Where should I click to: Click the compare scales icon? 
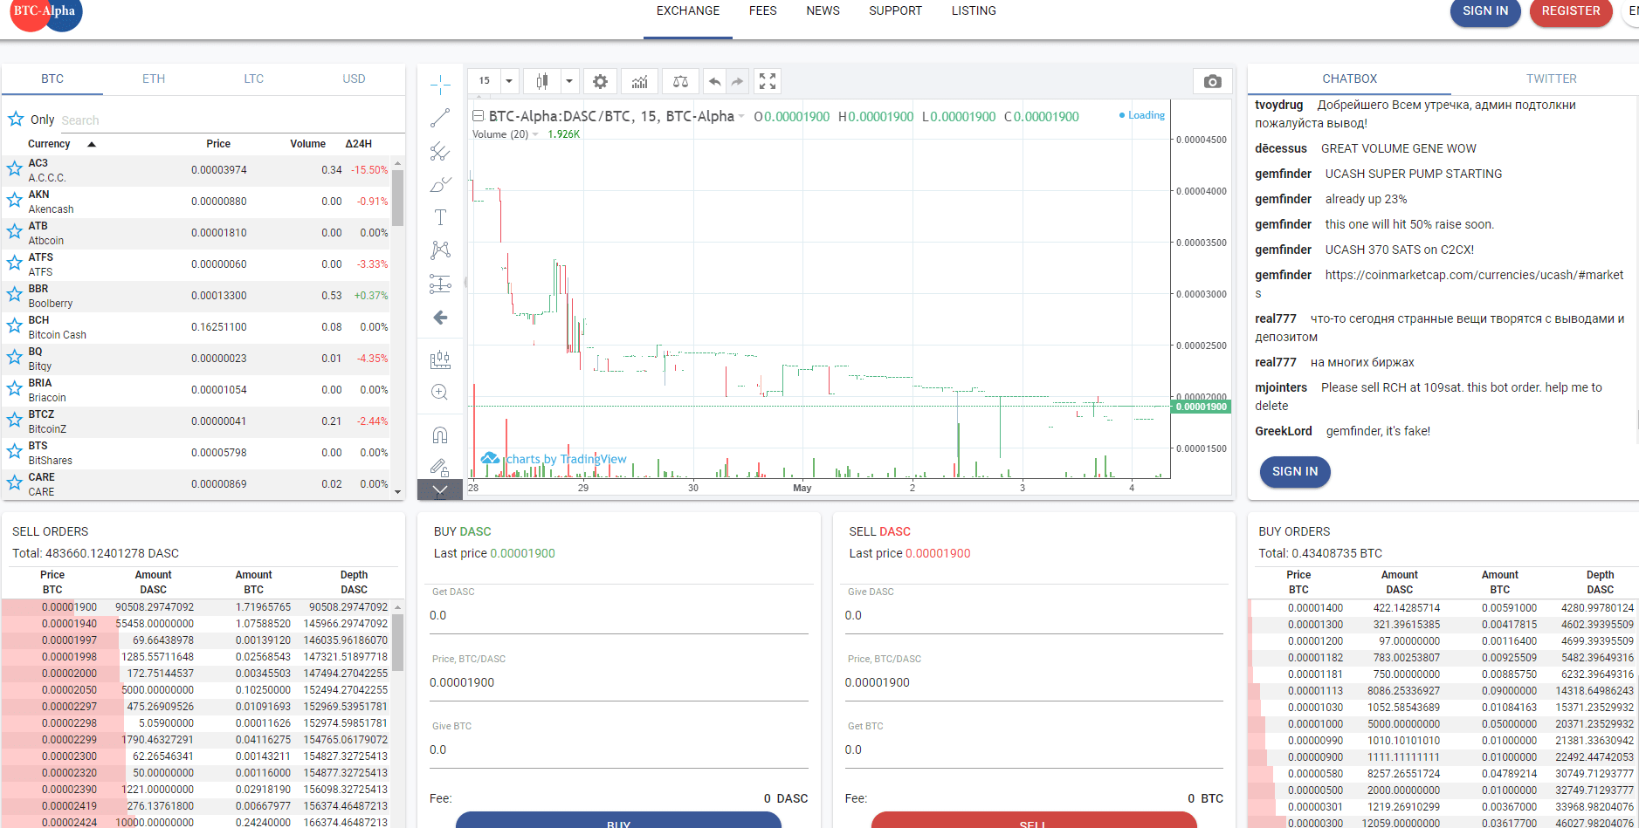[680, 81]
